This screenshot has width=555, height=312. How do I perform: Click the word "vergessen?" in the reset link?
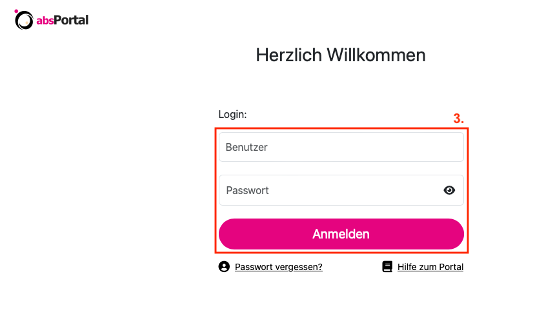click(301, 267)
